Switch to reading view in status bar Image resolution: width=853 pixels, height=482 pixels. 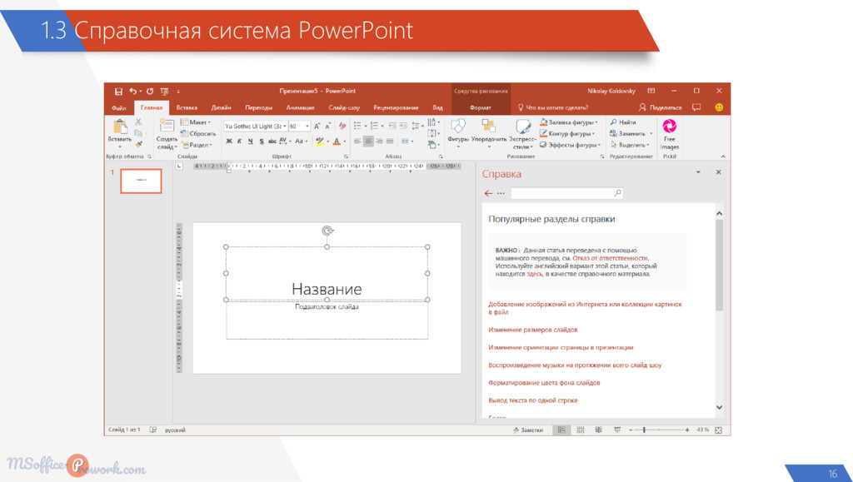click(598, 430)
